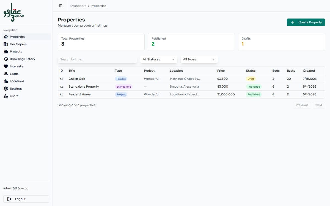Click the Smouha, Alexandria location cell
330x206 pixels.
[x=184, y=87]
